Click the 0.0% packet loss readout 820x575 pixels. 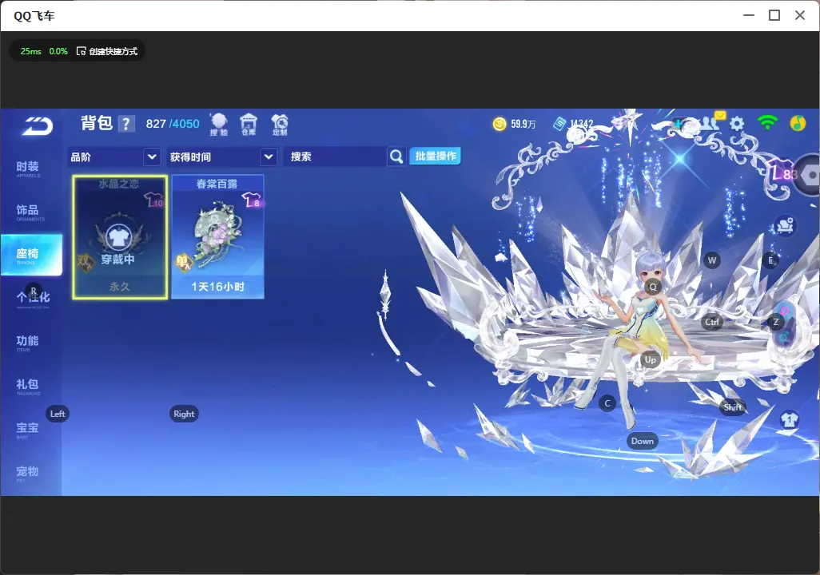coord(58,51)
